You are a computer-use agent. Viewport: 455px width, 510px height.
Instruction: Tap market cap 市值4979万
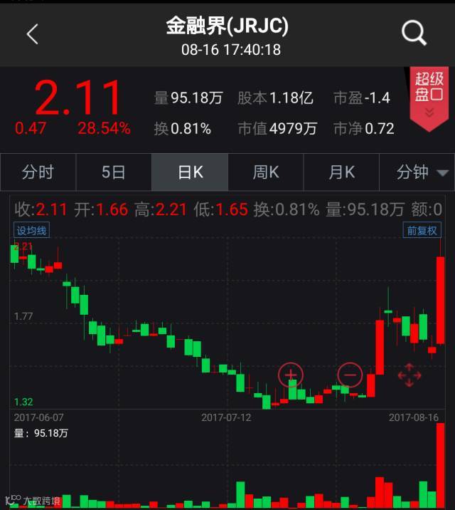pyautogui.click(x=277, y=129)
